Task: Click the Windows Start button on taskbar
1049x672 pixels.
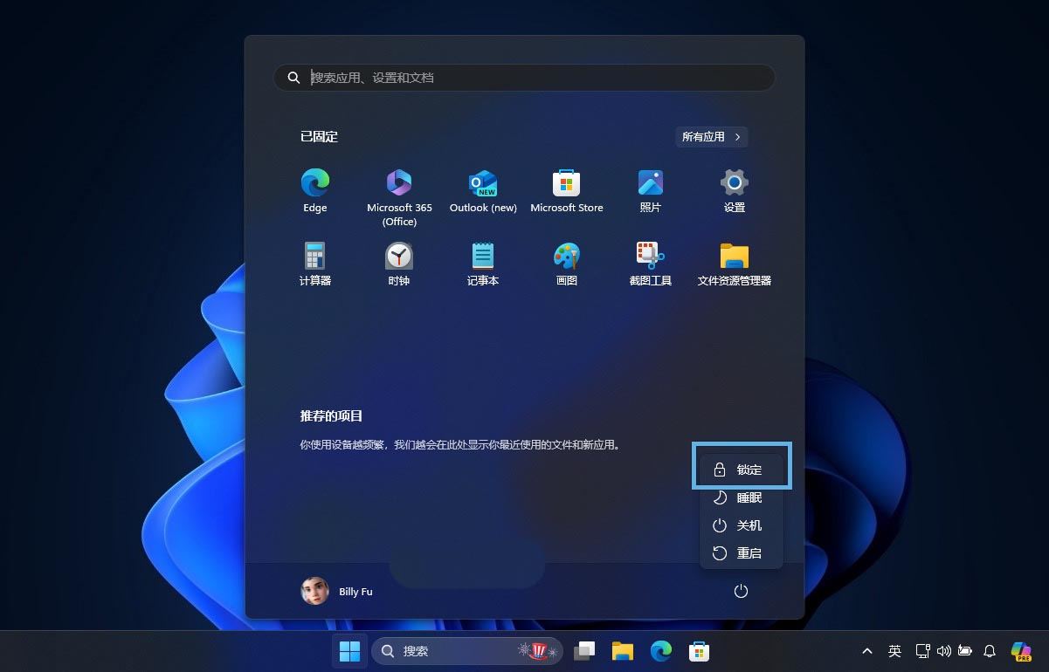Action: 349,651
